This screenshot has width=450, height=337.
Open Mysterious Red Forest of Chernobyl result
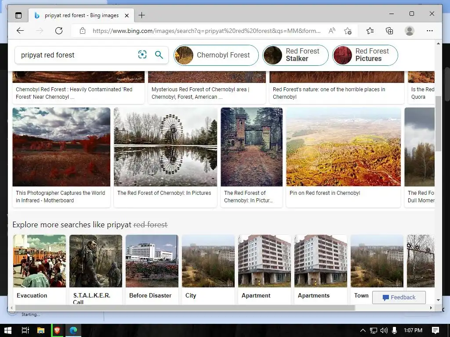[x=200, y=93]
